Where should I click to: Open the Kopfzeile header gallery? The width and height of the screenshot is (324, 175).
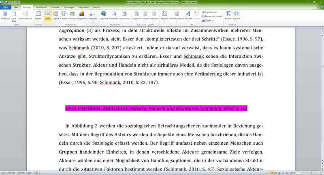tap(136, 16)
